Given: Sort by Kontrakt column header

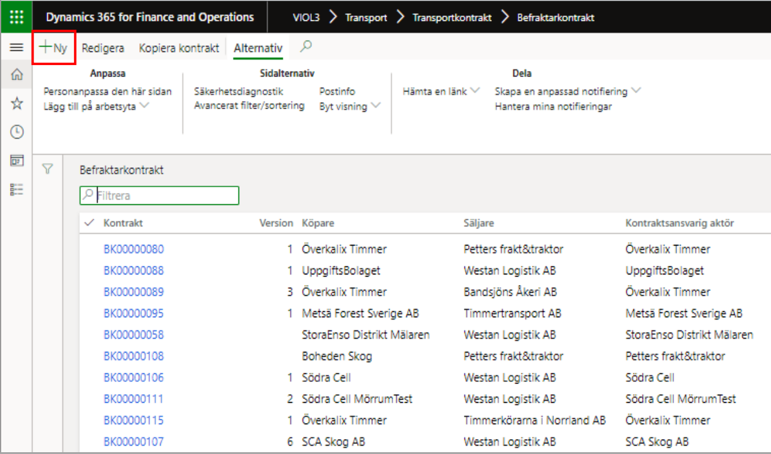Looking at the screenshot, I should (123, 223).
